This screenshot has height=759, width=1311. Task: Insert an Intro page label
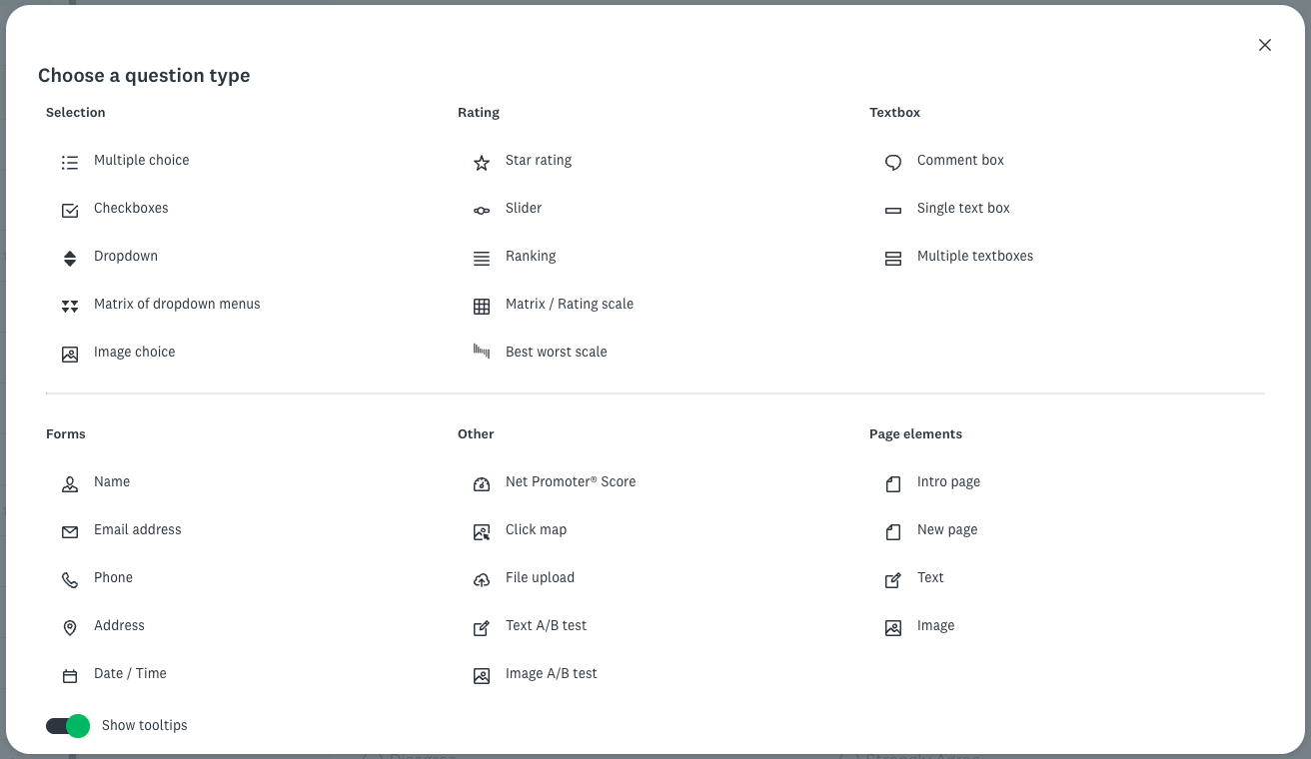coord(948,481)
